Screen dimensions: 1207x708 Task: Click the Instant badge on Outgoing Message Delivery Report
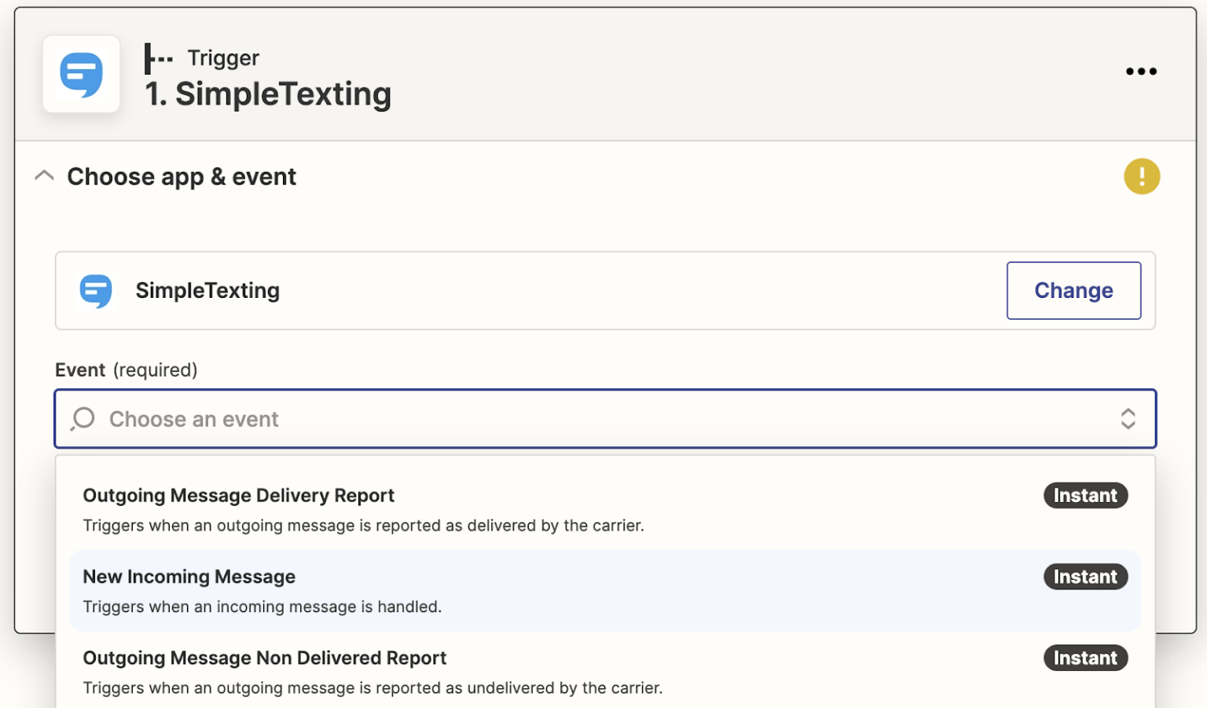pyautogui.click(x=1085, y=495)
